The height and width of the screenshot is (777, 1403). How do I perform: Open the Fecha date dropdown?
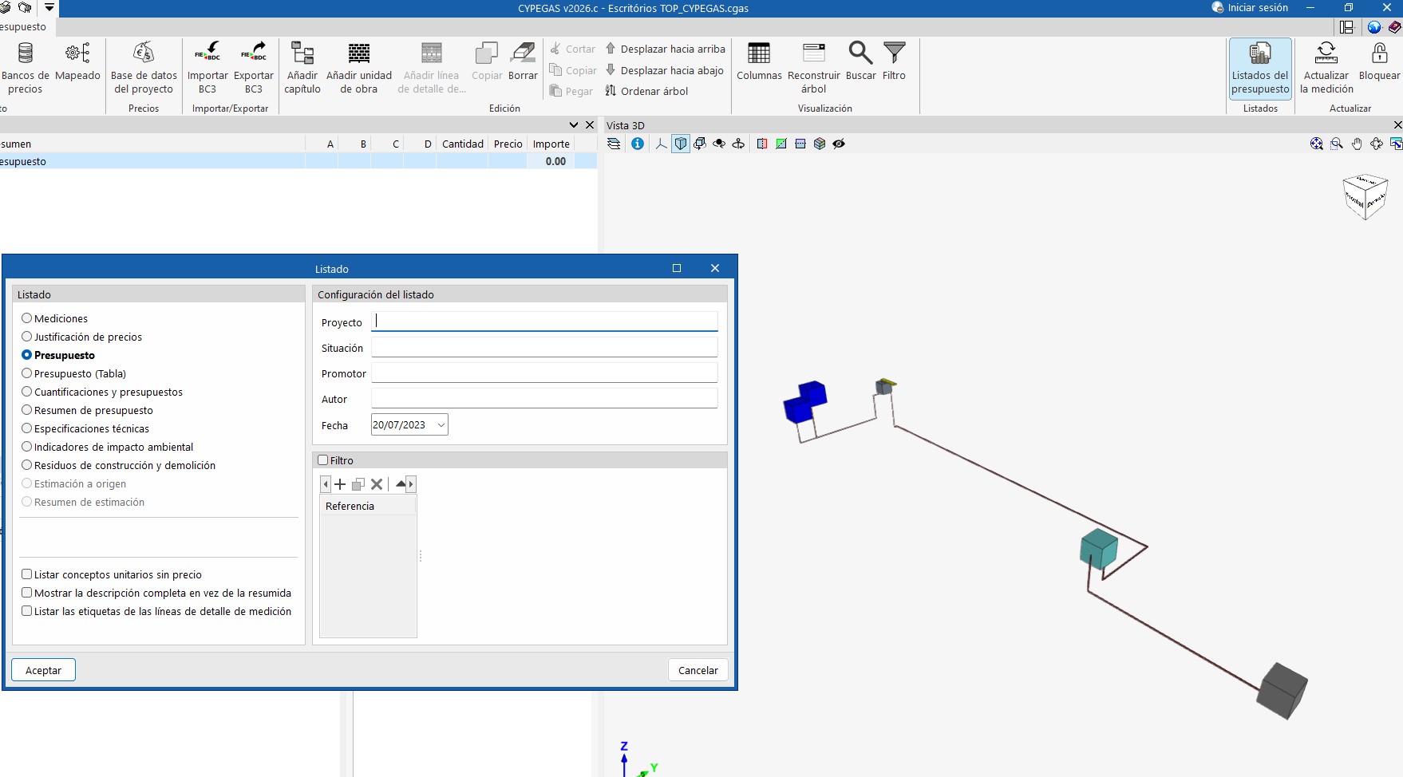[x=441, y=425]
